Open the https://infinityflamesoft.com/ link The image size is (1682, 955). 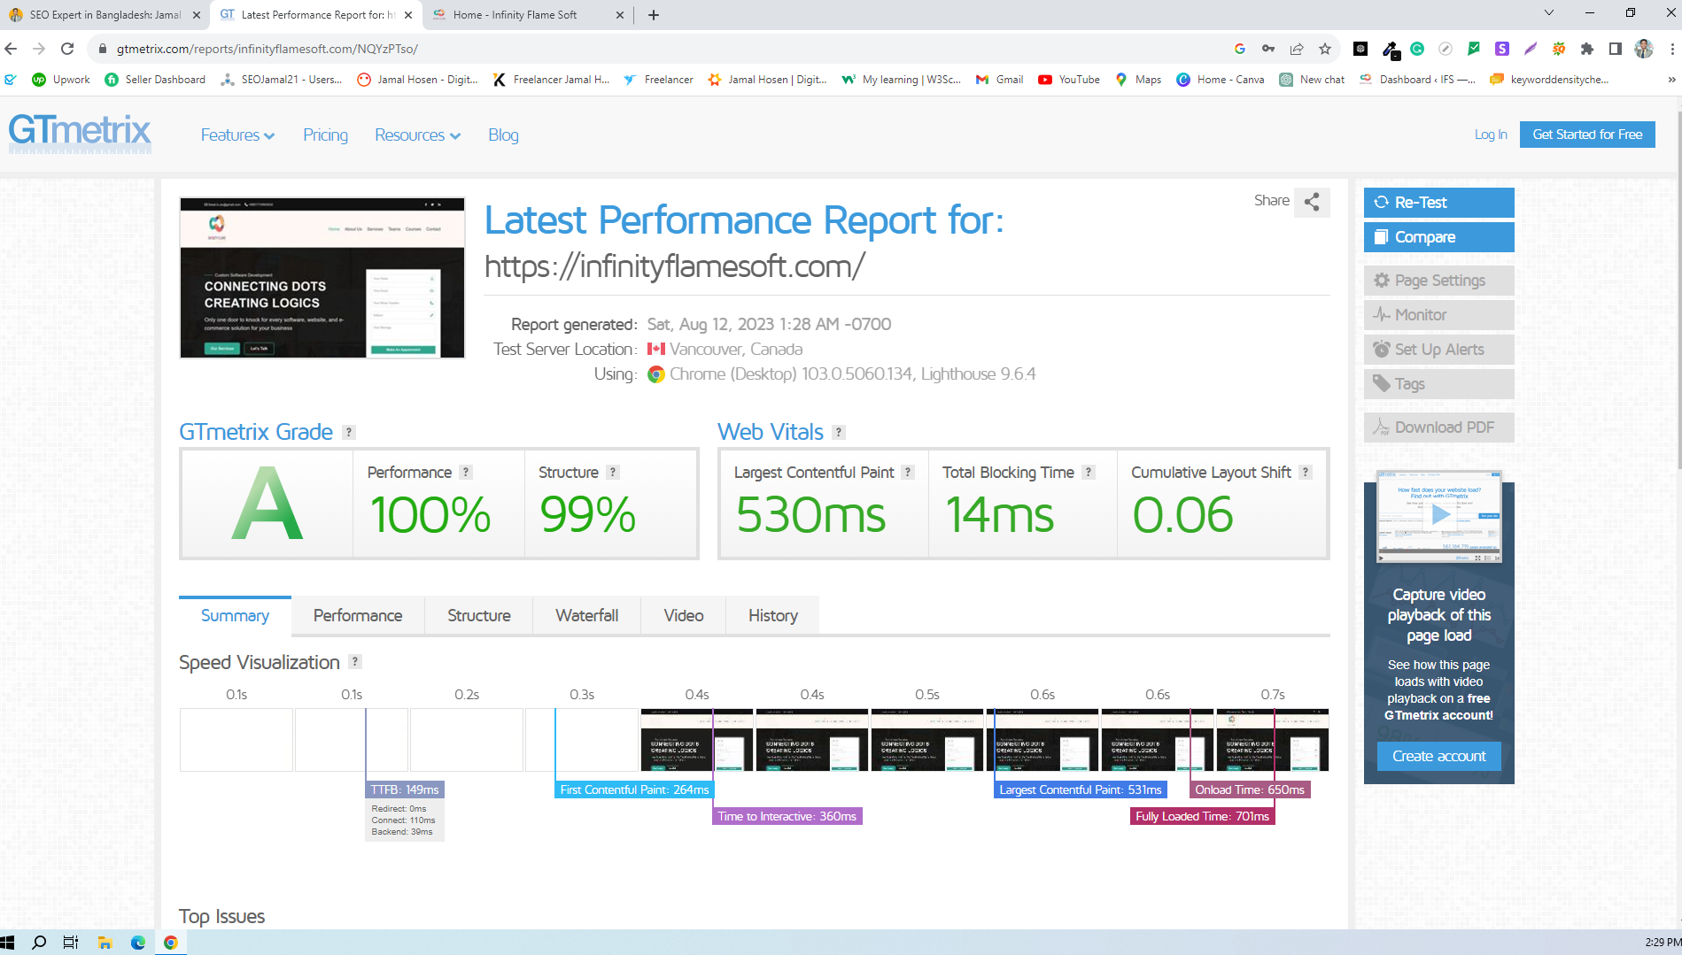(x=674, y=266)
